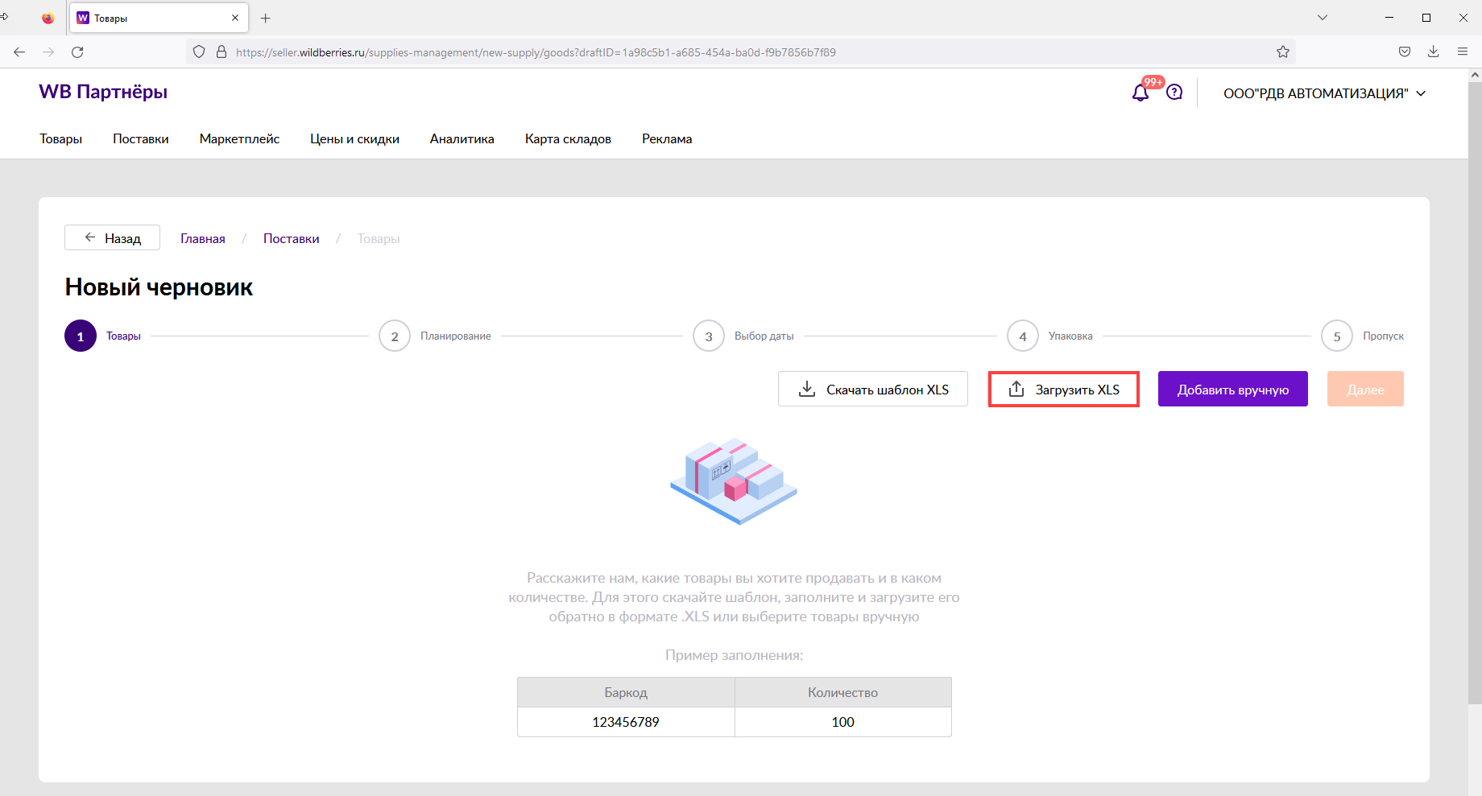Screen dimensions: 1482x796
Task: Go to the Главная breadcrumb link
Action: pyautogui.click(x=203, y=238)
